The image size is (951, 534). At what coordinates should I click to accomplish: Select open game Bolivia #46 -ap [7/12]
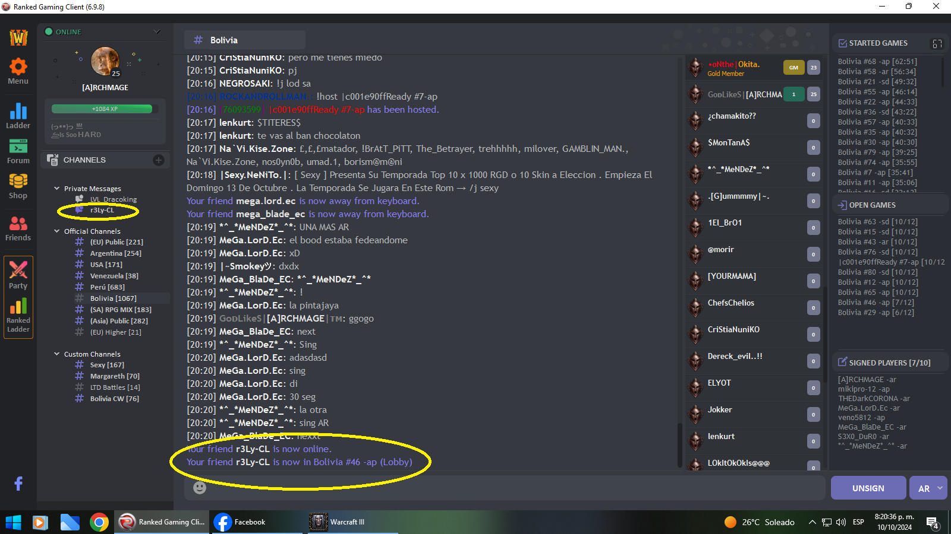click(876, 303)
